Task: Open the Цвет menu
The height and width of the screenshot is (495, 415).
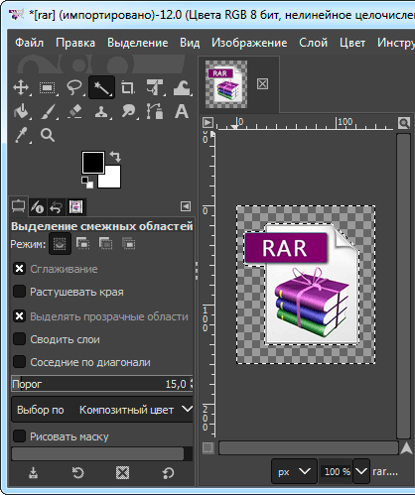Action: 352,43
